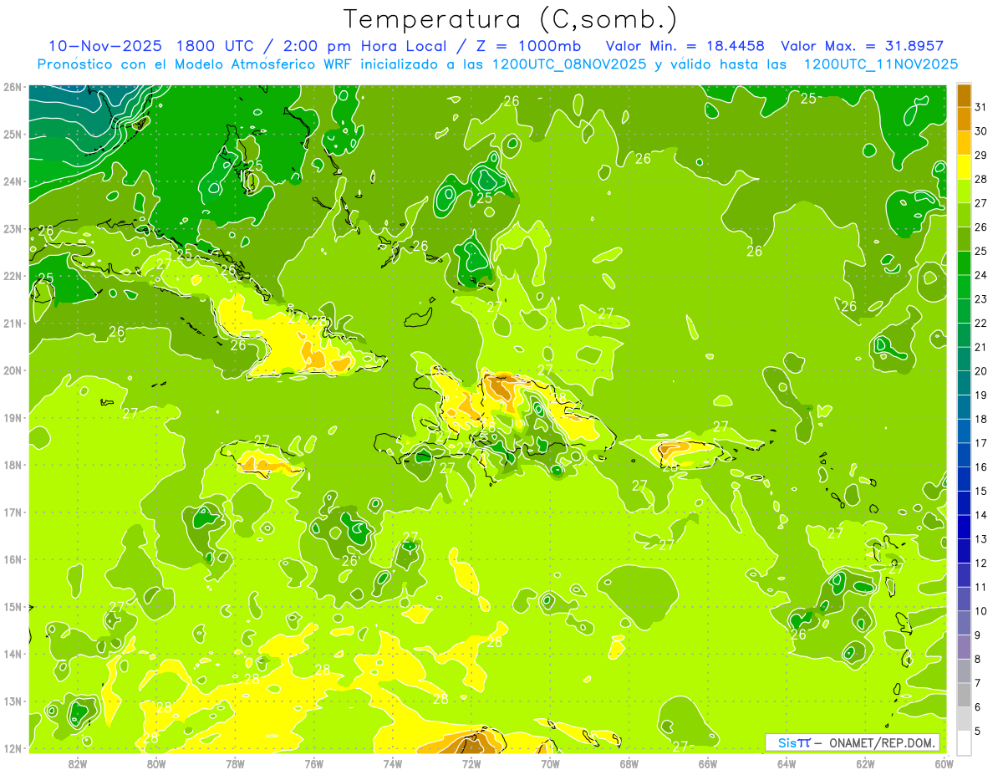Click the "13N" latitude axis label
The width and height of the screenshot is (1003, 775).
[x=12, y=701]
